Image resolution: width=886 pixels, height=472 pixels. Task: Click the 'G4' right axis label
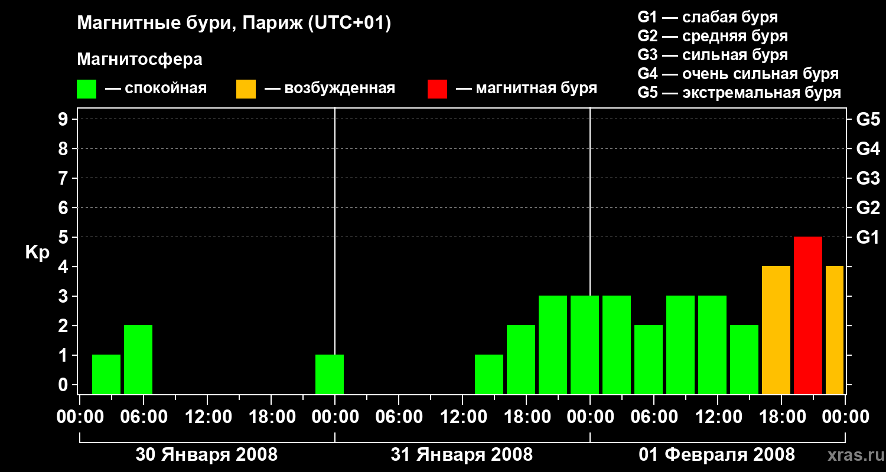[x=868, y=149]
